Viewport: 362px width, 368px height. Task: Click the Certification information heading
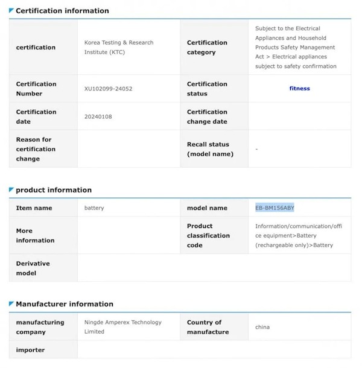62,11
